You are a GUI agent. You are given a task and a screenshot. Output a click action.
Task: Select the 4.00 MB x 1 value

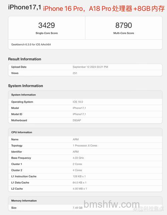click(x=80, y=189)
